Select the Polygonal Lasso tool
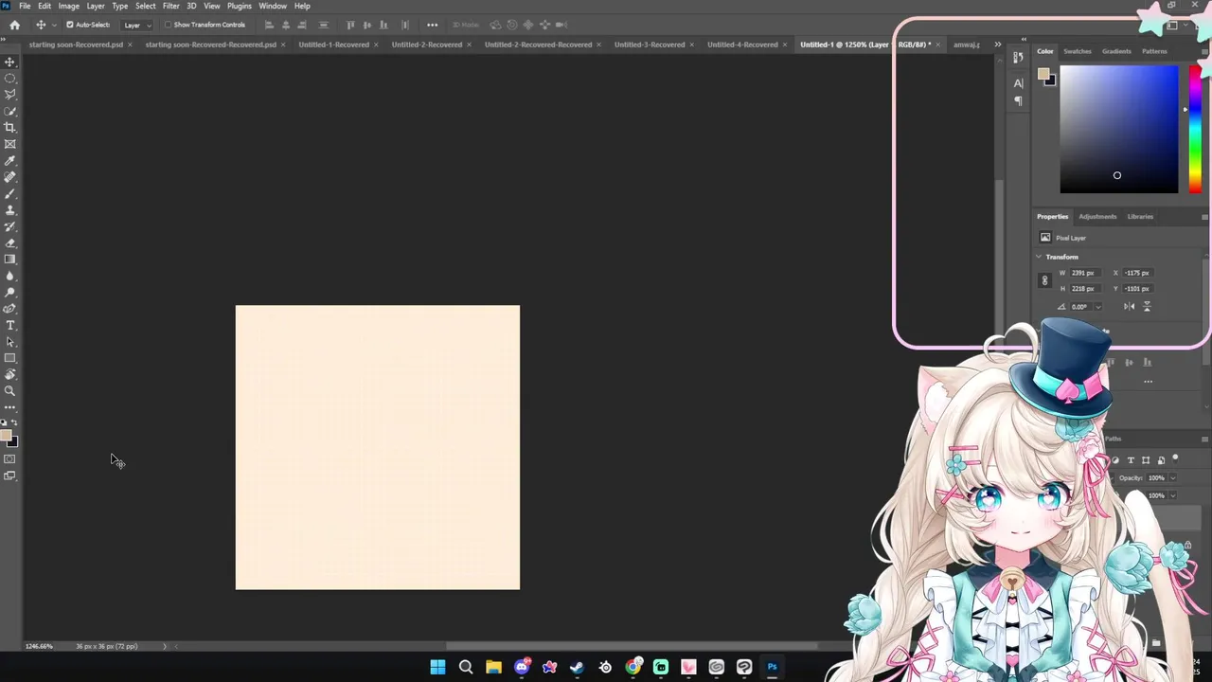Screen dimensions: 1212x682 pyautogui.click(x=10, y=95)
